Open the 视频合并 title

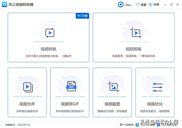point(27,104)
